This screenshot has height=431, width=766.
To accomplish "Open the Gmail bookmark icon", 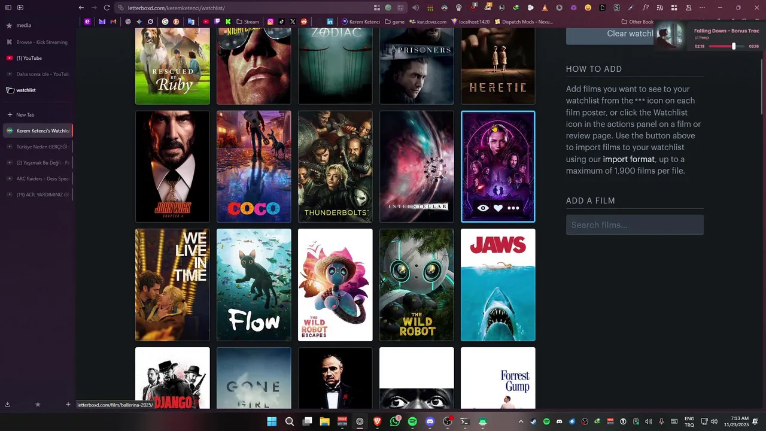I will pos(113,22).
